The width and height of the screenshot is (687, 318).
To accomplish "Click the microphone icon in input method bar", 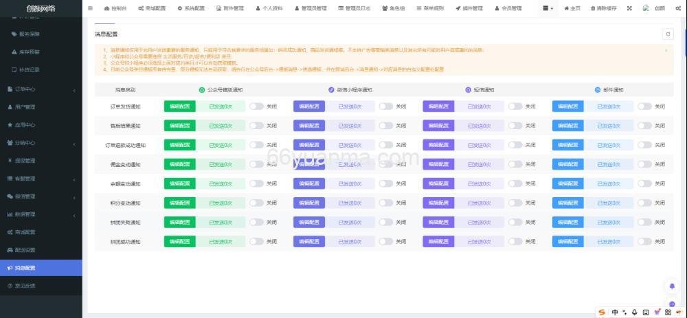I will pos(634,313).
